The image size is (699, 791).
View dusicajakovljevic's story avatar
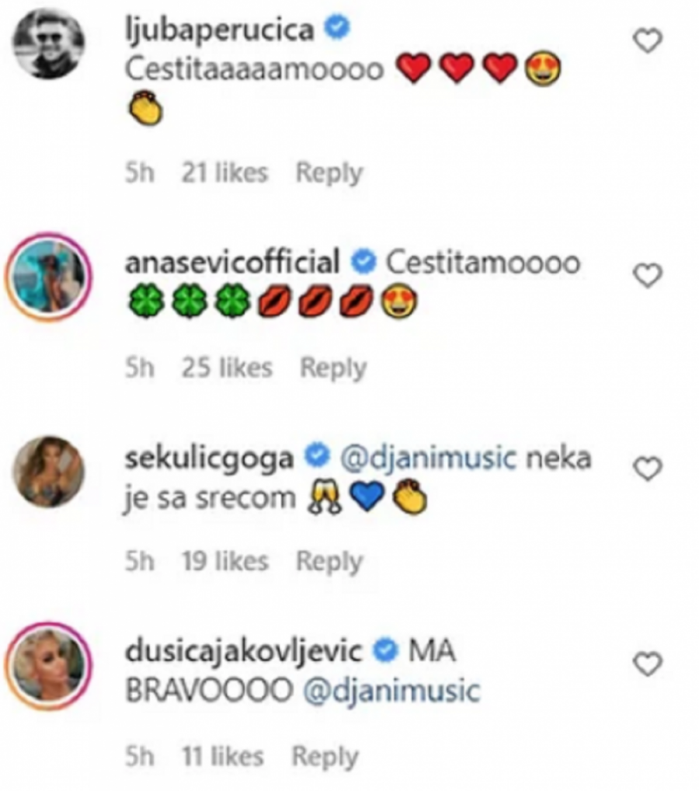click(50, 666)
